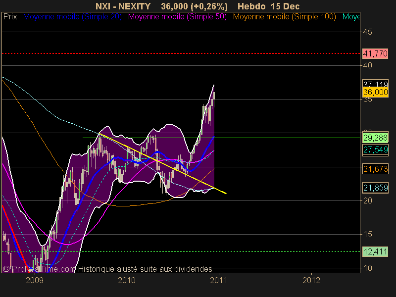Click the yellow 36,000 current price label
The width and height of the screenshot is (396, 297).
tap(375, 92)
